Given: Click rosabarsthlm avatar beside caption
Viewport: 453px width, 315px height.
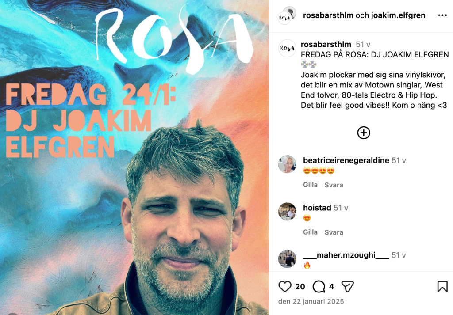Looking at the screenshot, I should 287,48.
